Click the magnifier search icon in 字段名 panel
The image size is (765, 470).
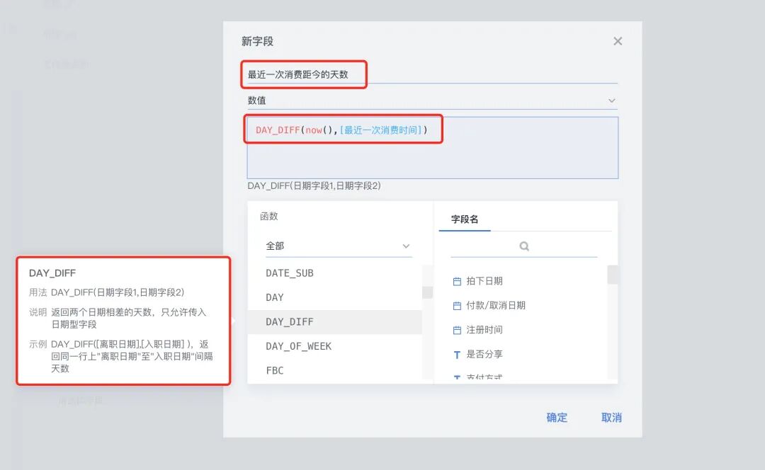point(523,246)
